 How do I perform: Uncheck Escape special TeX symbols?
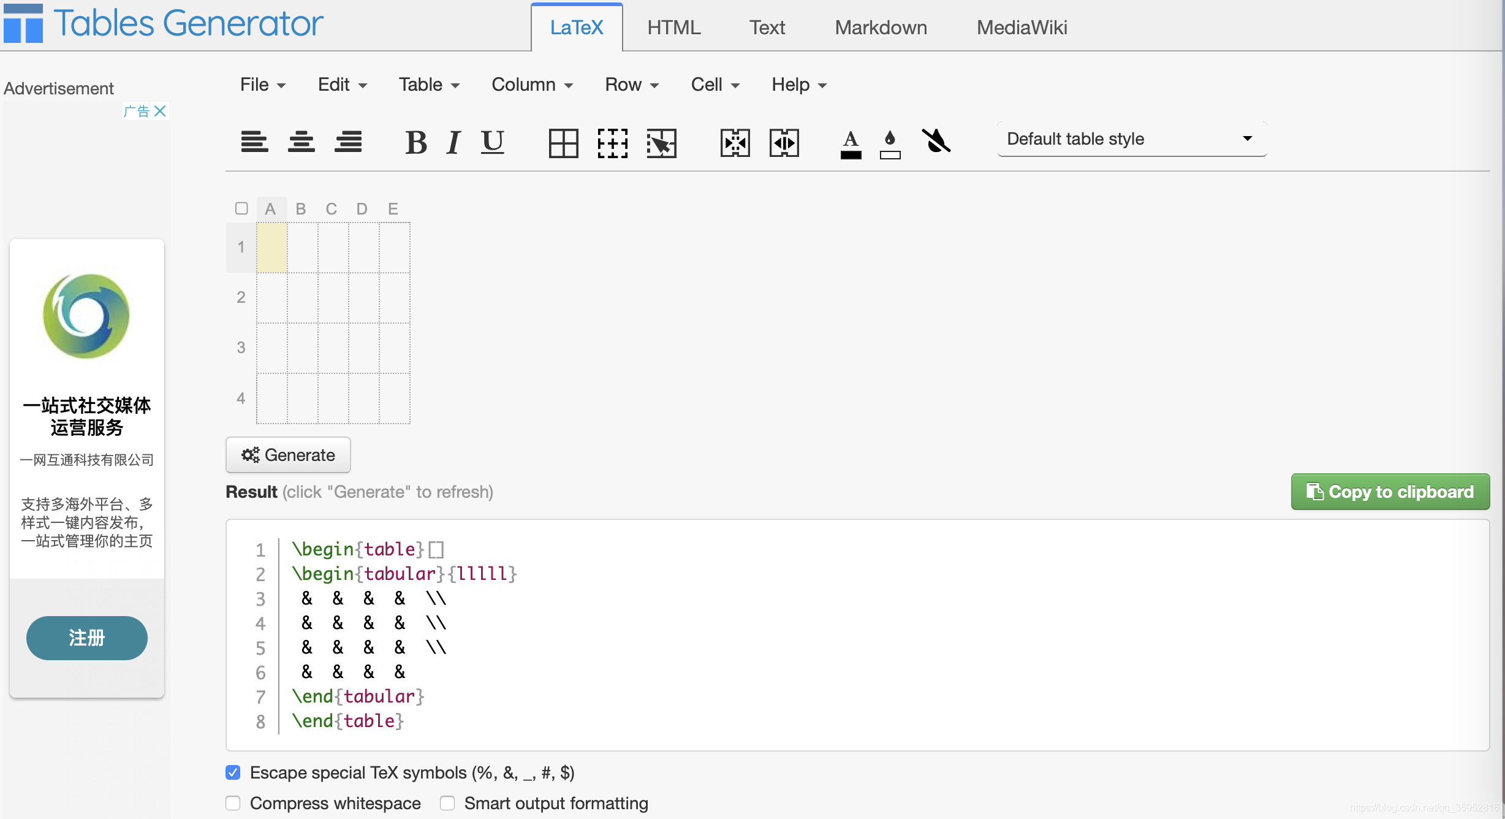(x=233, y=772)
